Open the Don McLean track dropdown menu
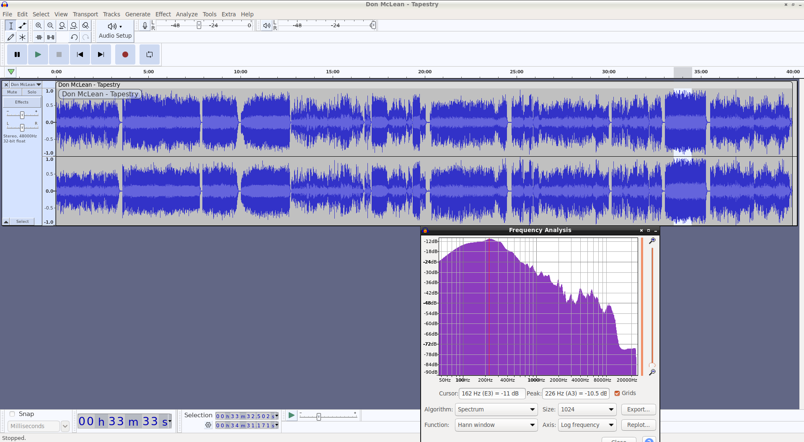The image size is (804, 442). coord(26,85)
